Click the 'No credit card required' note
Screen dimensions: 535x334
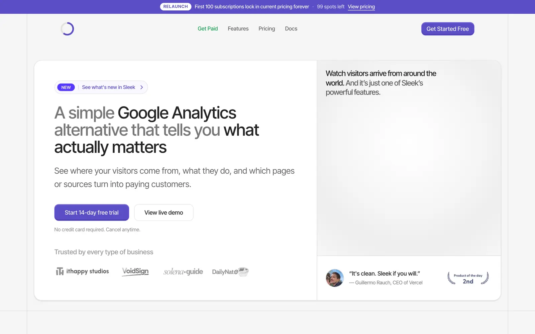pyautogui.click(x=97, y=229)
